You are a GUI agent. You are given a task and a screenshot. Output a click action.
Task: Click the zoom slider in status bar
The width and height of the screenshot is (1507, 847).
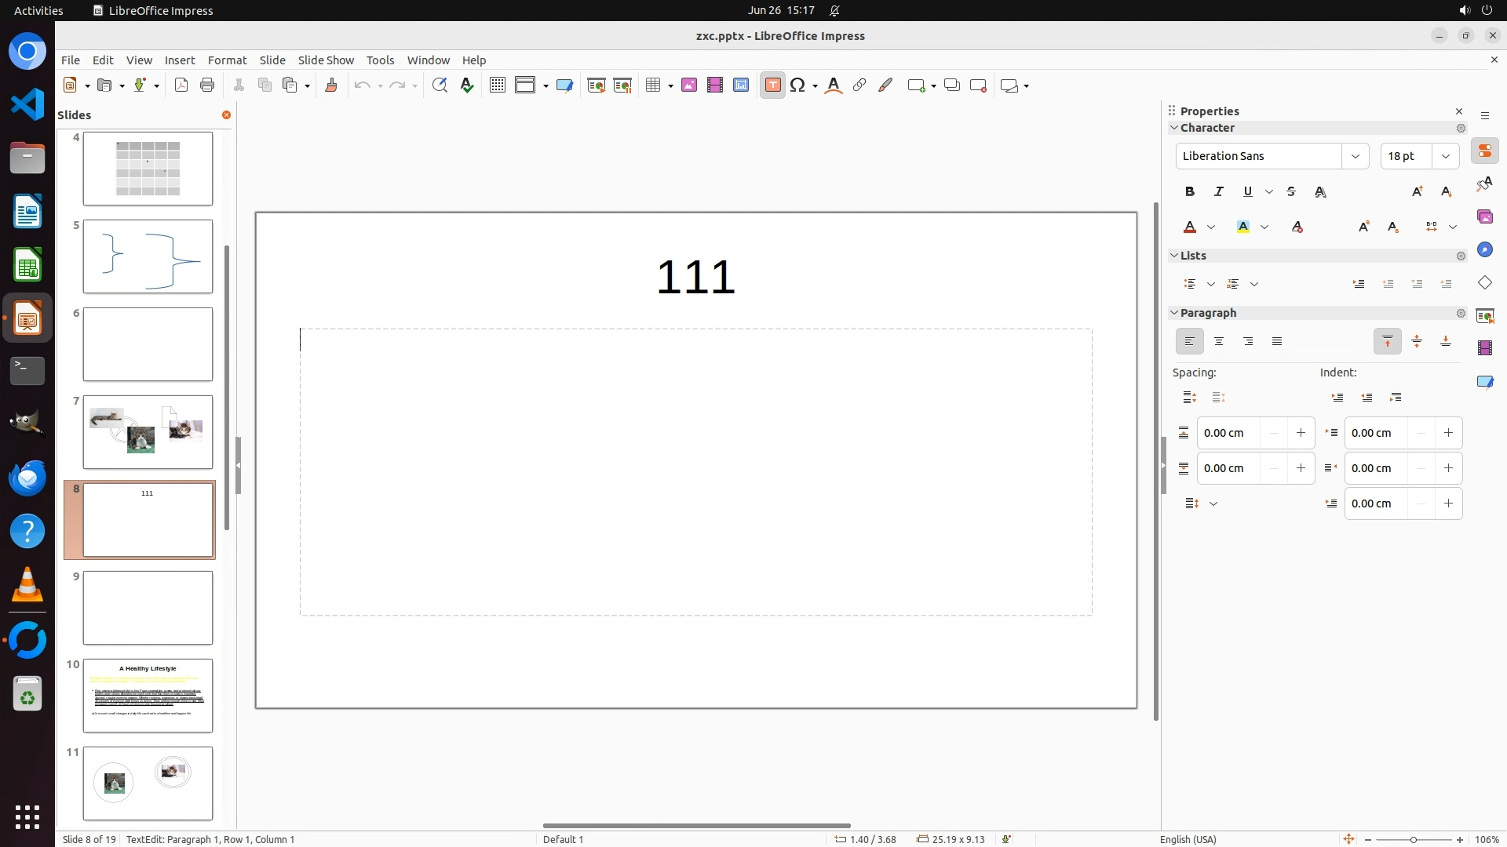(1413, 839)
